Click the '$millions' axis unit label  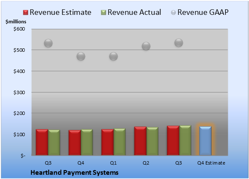[x=16, y=22]
